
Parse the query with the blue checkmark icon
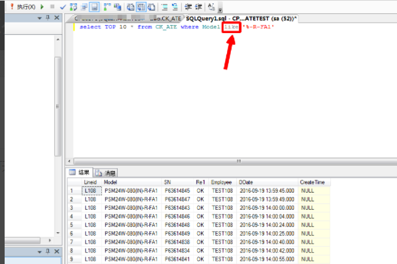click(x=63, y=7)
